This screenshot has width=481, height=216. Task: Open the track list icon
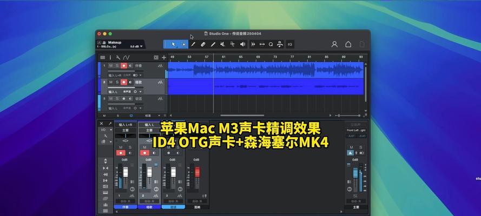103,58
